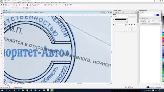Click the Print toolbar icon
Screen dimensions: 164x92
[x=8, y=5]
